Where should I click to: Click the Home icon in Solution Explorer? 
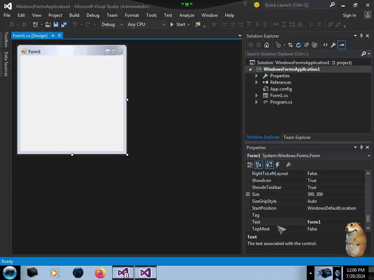click(x=266, y=45)
